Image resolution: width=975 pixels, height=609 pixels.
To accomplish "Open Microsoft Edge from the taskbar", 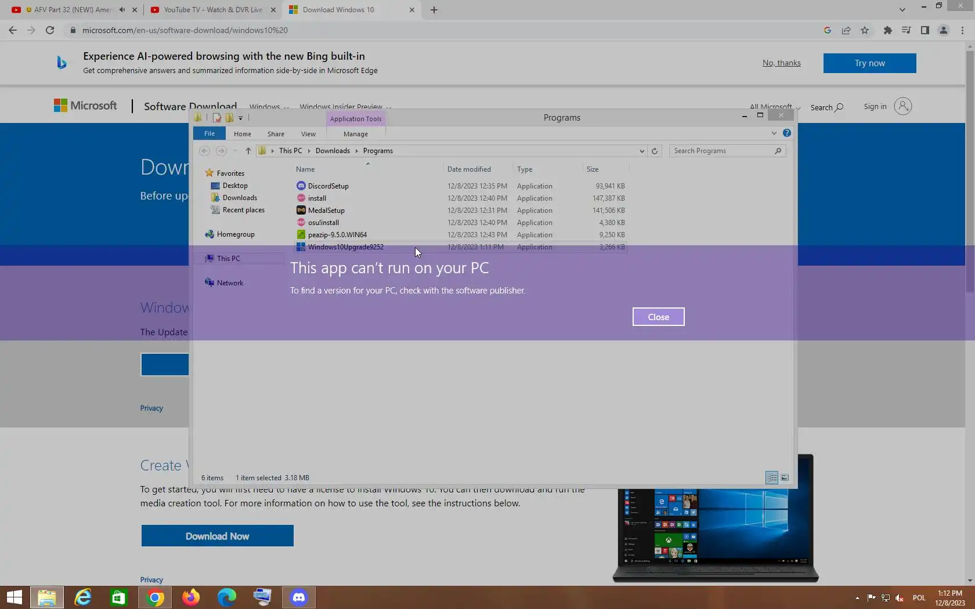I will (x=226, y=597).
